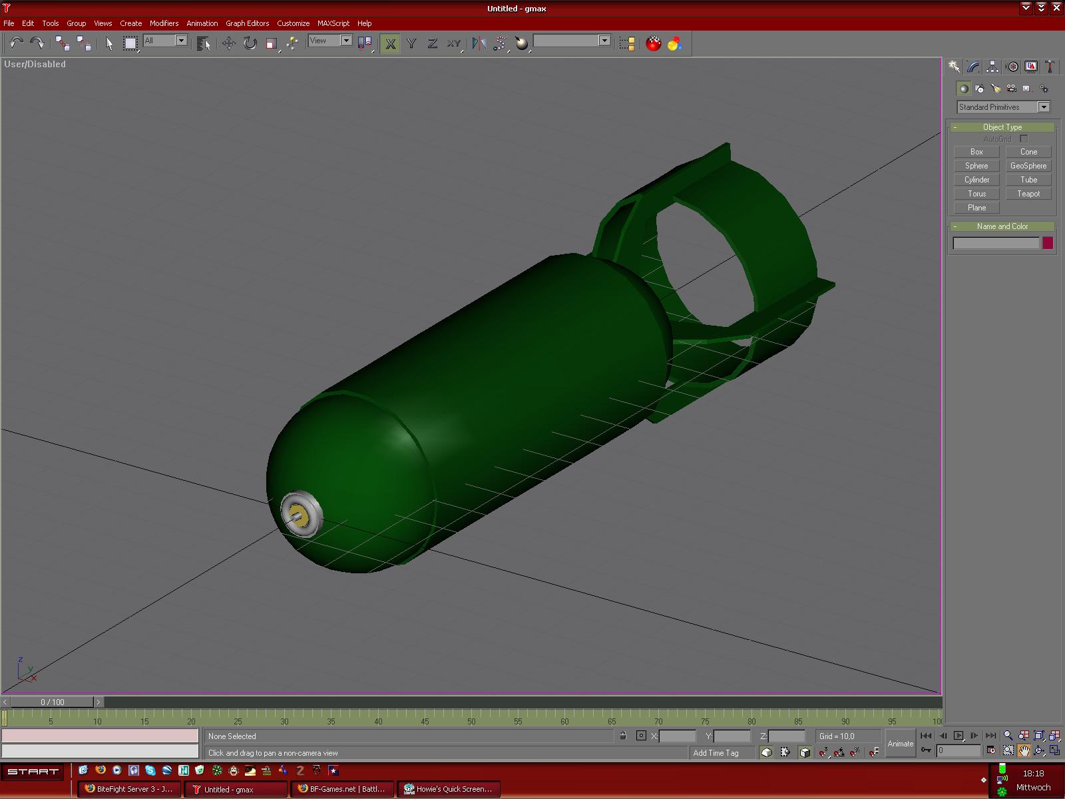Click the 0 / 100 time slider
Viewport: 1065px width, 799px height.
tap(53, 702)
